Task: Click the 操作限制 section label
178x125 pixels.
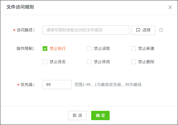Action: click(25, 48)
